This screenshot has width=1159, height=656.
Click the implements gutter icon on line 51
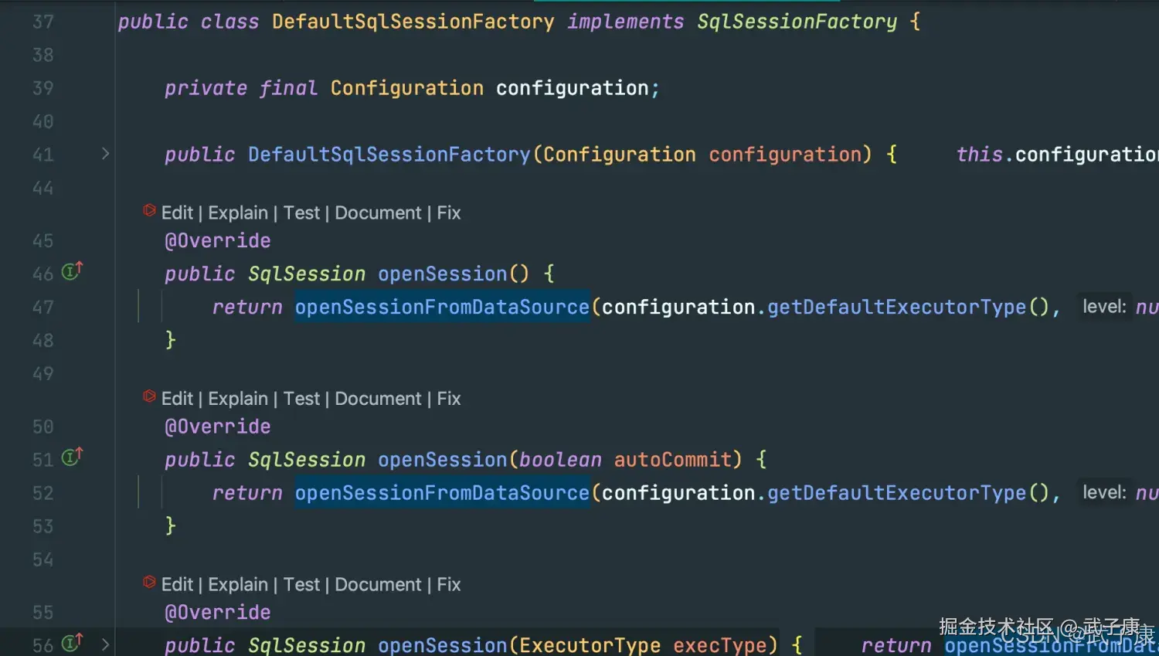(x=72, y=457)
